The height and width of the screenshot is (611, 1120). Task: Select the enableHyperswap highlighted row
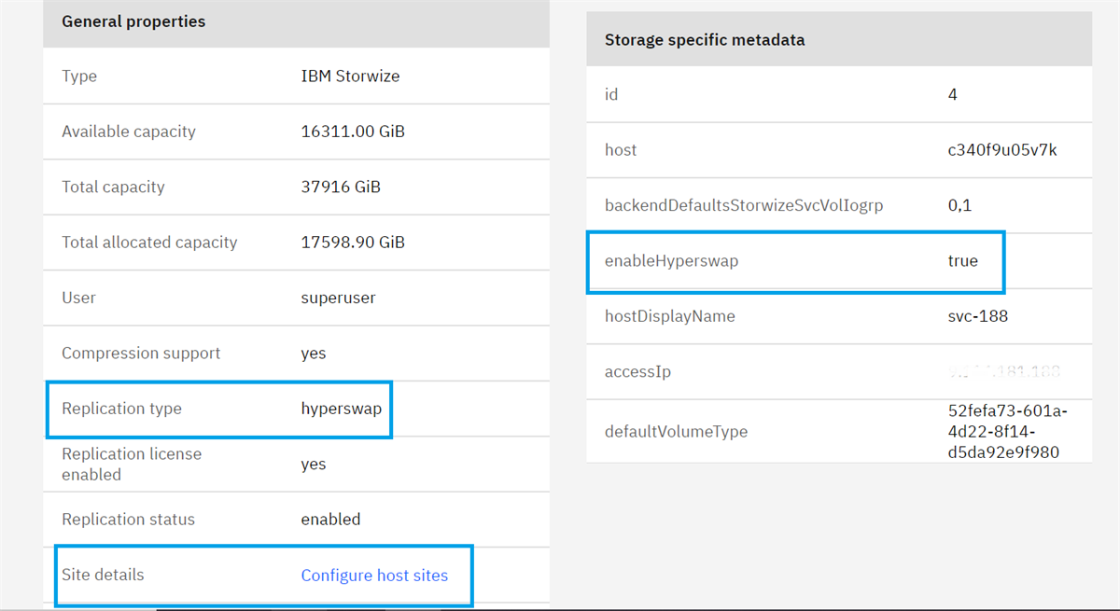[x=795, y=261]
